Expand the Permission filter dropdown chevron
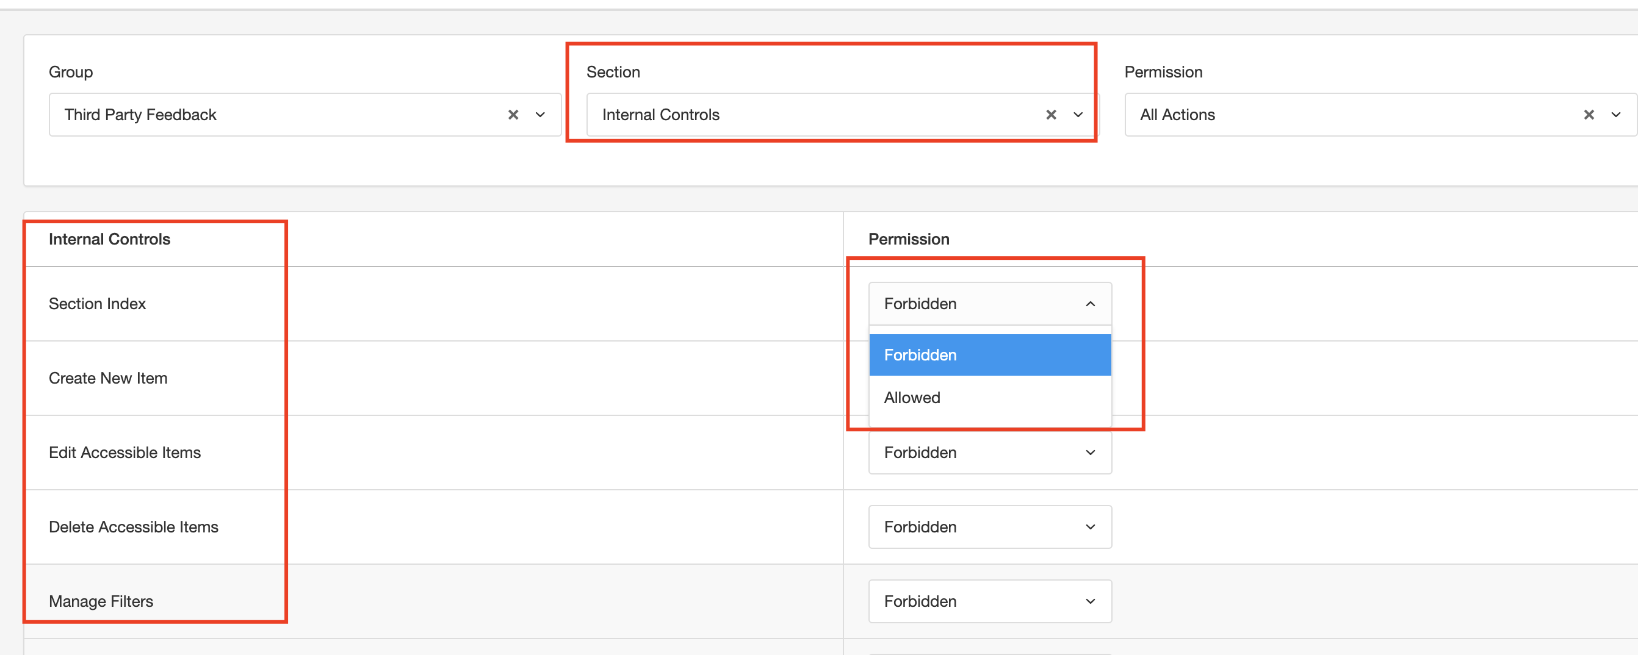Viewport: 1638px width, 655px height. pyautogui.click(x=1617, y=115)
